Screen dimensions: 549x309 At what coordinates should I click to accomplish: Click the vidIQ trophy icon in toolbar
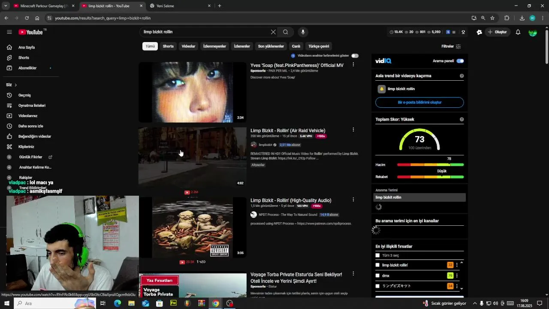click(463, 32)
